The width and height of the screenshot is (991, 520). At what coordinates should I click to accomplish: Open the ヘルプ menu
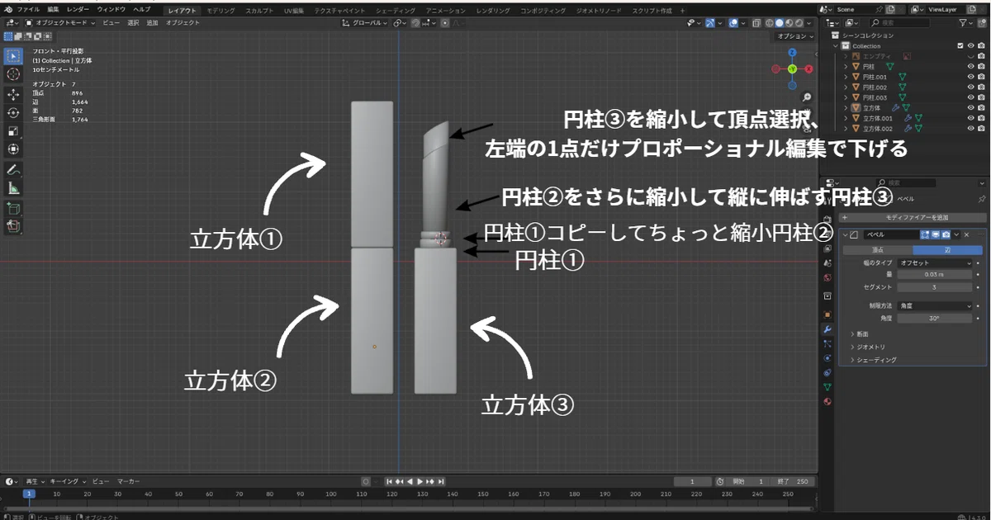[142, 8]
